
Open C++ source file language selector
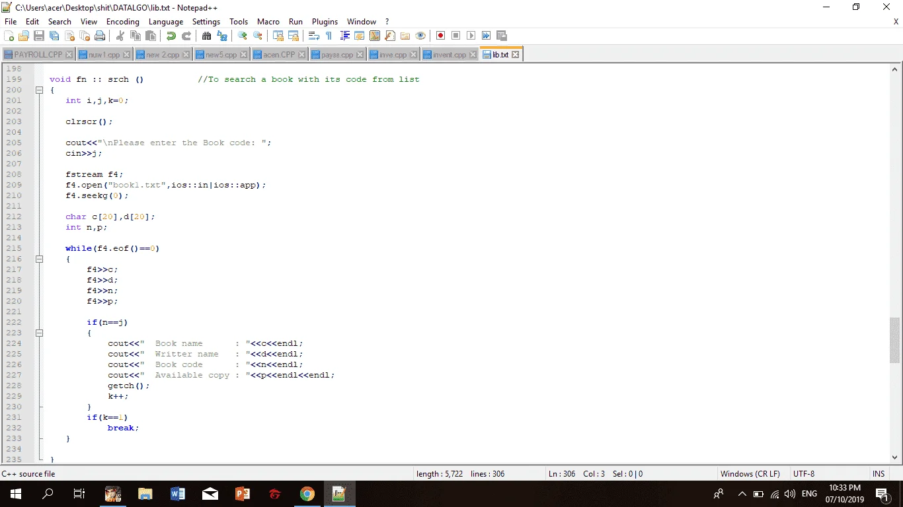pos(29,474)
